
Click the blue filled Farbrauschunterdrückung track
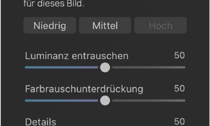click(x=61, y=101)
